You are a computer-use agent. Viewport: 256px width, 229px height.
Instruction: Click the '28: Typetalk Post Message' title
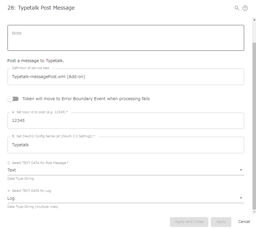pyautogui.click(x=41, y=8)
